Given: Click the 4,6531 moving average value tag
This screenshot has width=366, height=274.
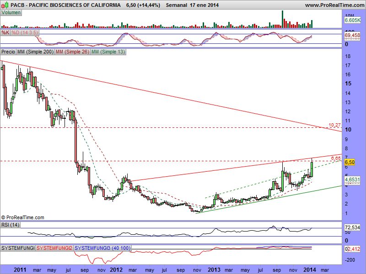Looking at the screenshot, I should 352,179.
